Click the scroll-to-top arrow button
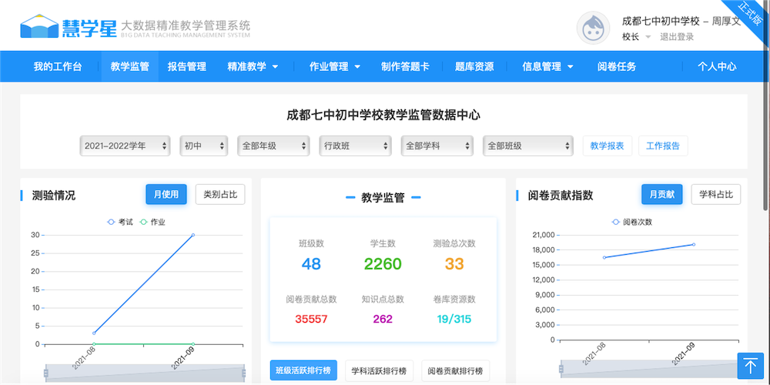The height and width of the screenshot is (385, 770). 750,365
